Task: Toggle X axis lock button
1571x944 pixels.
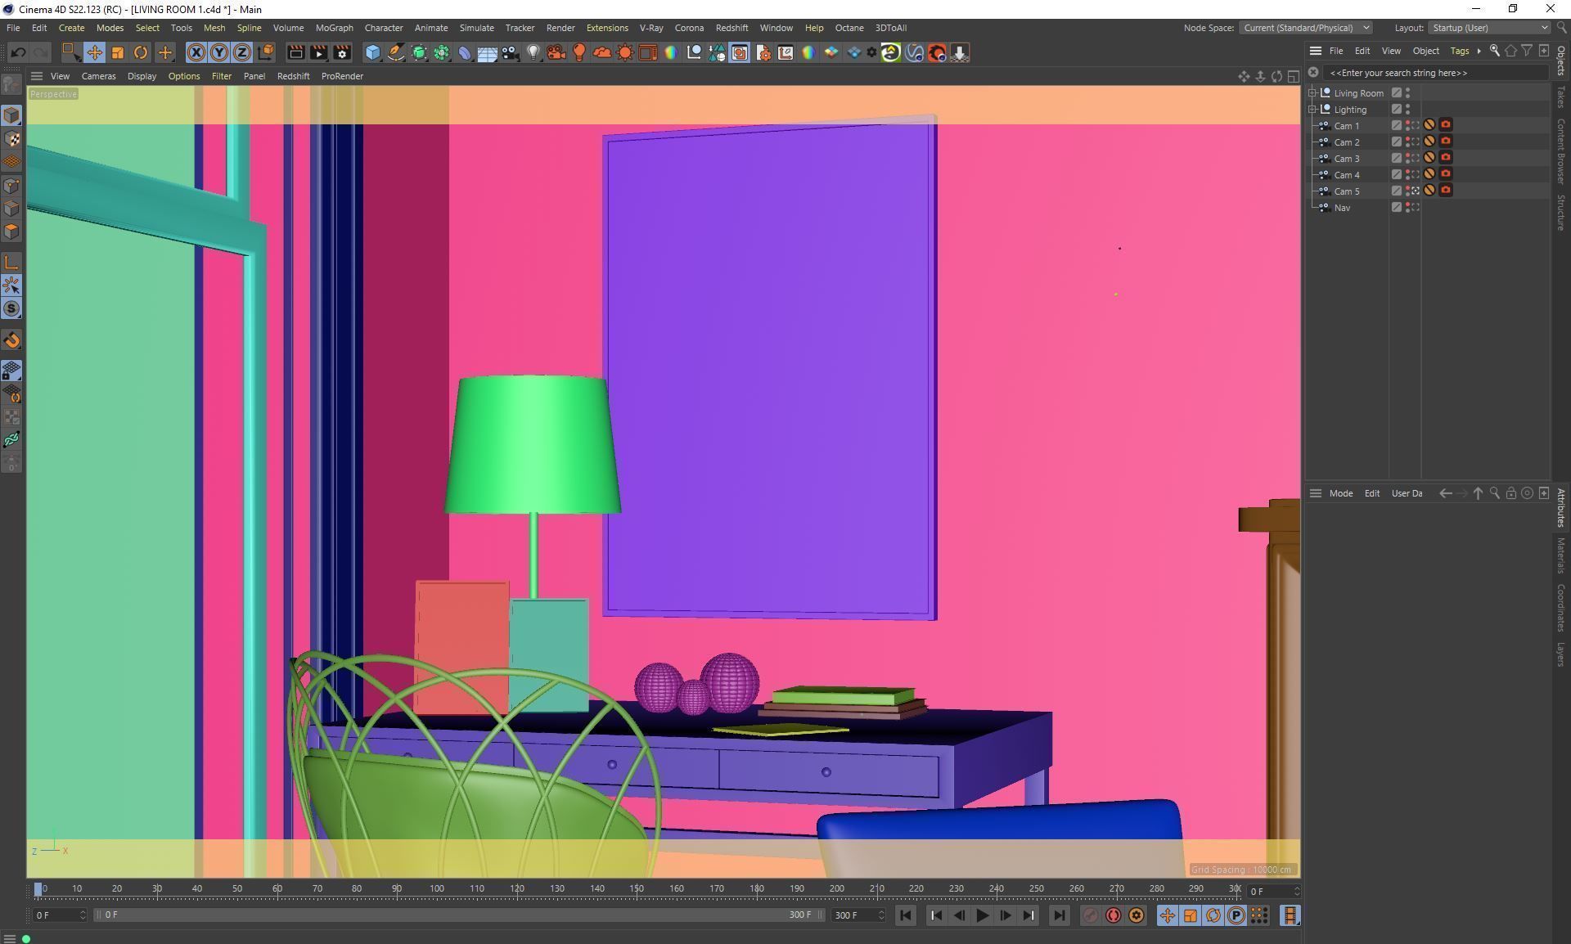Action: click(196, 53)
